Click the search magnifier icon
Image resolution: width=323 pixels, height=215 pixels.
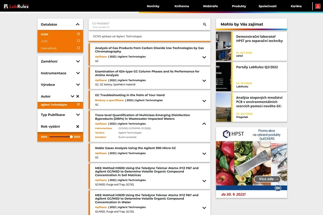pyautogui.click(x=204, y=25)
